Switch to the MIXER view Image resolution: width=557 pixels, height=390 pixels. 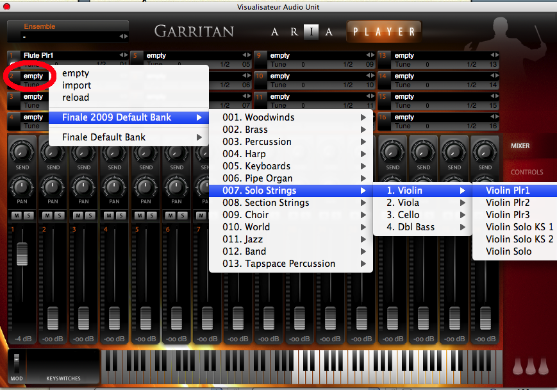(x=520, y=146)
